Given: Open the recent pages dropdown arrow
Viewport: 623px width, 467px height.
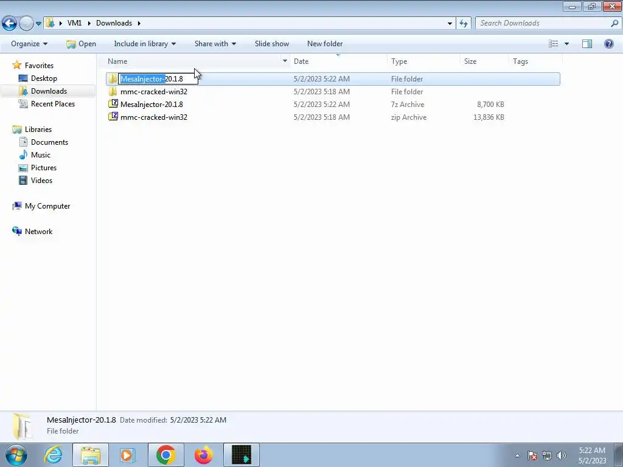Looking at the screenshot, I should (38, 24).
